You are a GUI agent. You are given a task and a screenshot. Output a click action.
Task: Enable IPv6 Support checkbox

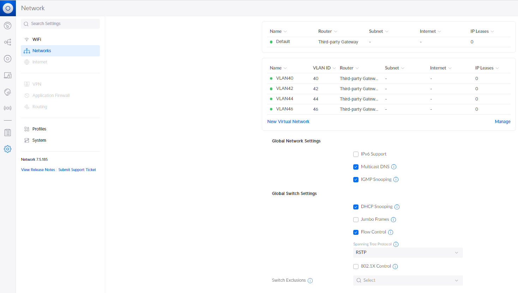point(356,154)
